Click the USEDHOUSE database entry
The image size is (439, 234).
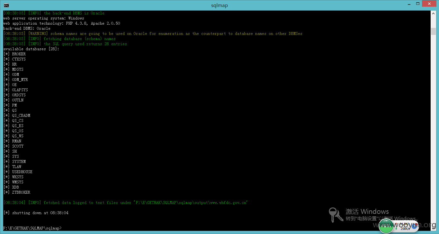(18, 172)
